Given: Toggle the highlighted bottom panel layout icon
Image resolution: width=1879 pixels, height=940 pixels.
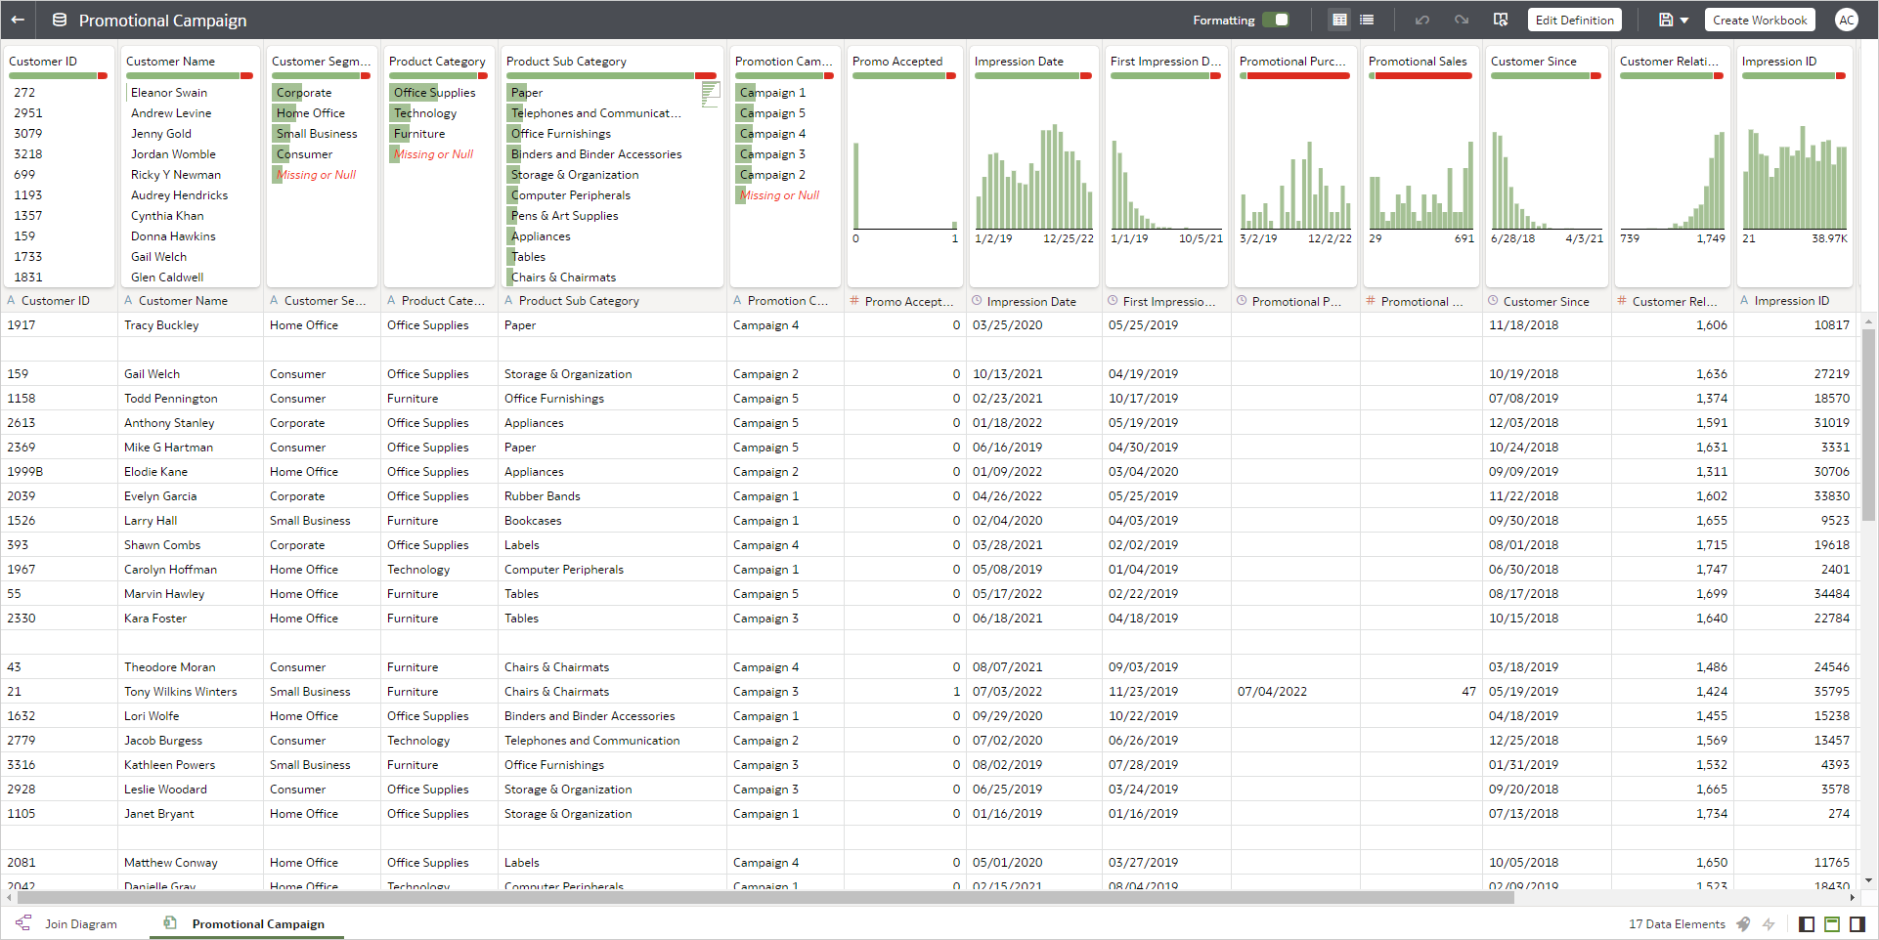Looking at the screenshot, I should pyautogui.click(x=1832, y=923).
